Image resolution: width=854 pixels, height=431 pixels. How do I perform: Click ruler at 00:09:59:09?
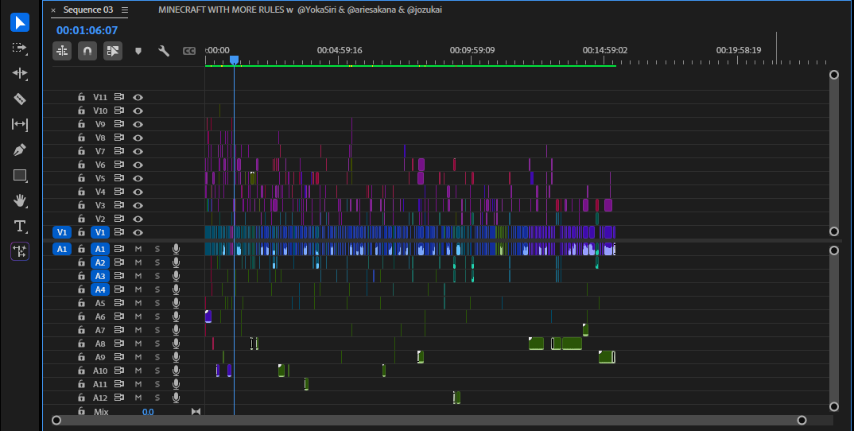click(x=472, y=50)
